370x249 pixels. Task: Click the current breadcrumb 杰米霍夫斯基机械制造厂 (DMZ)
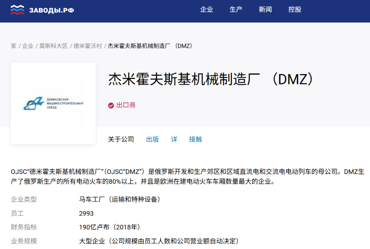150,46
